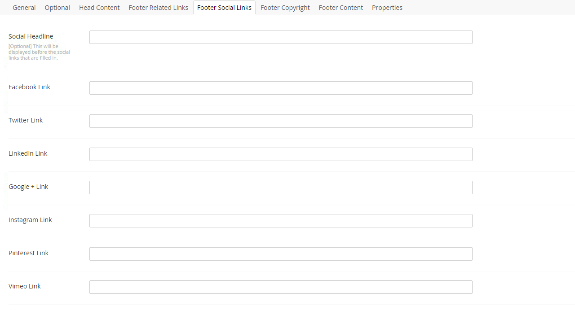575x323 pixels.
Task: Click the Social Headline optional description text
Action: (40, 52)
